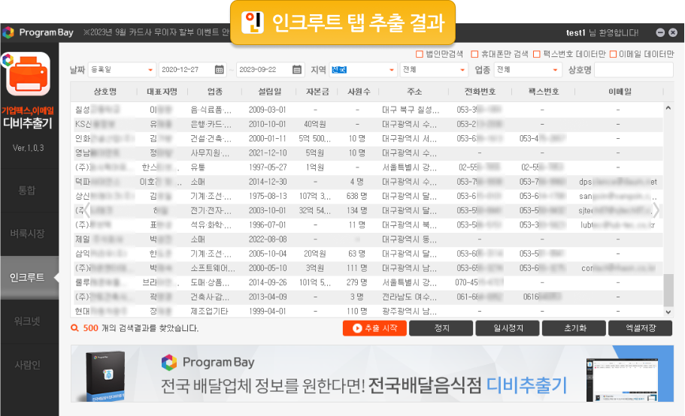
Task: Click the 초기화 reset button
Action: [574, 328]
